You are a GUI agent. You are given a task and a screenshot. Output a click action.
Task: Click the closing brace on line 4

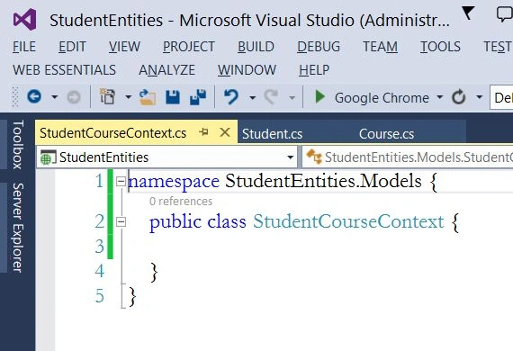154,272
